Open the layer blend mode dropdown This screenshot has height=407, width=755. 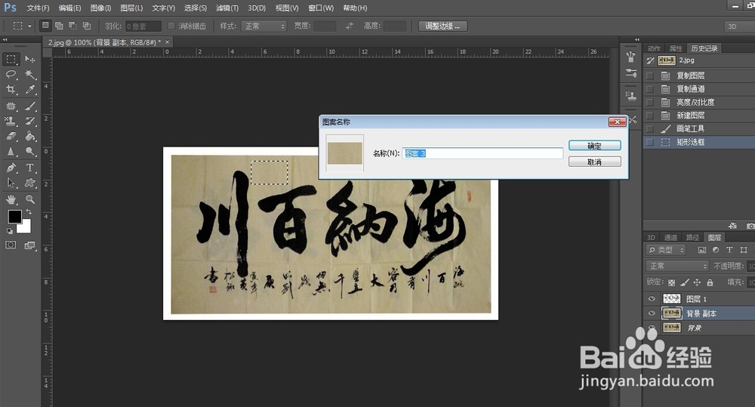click(x=677, y=266)
